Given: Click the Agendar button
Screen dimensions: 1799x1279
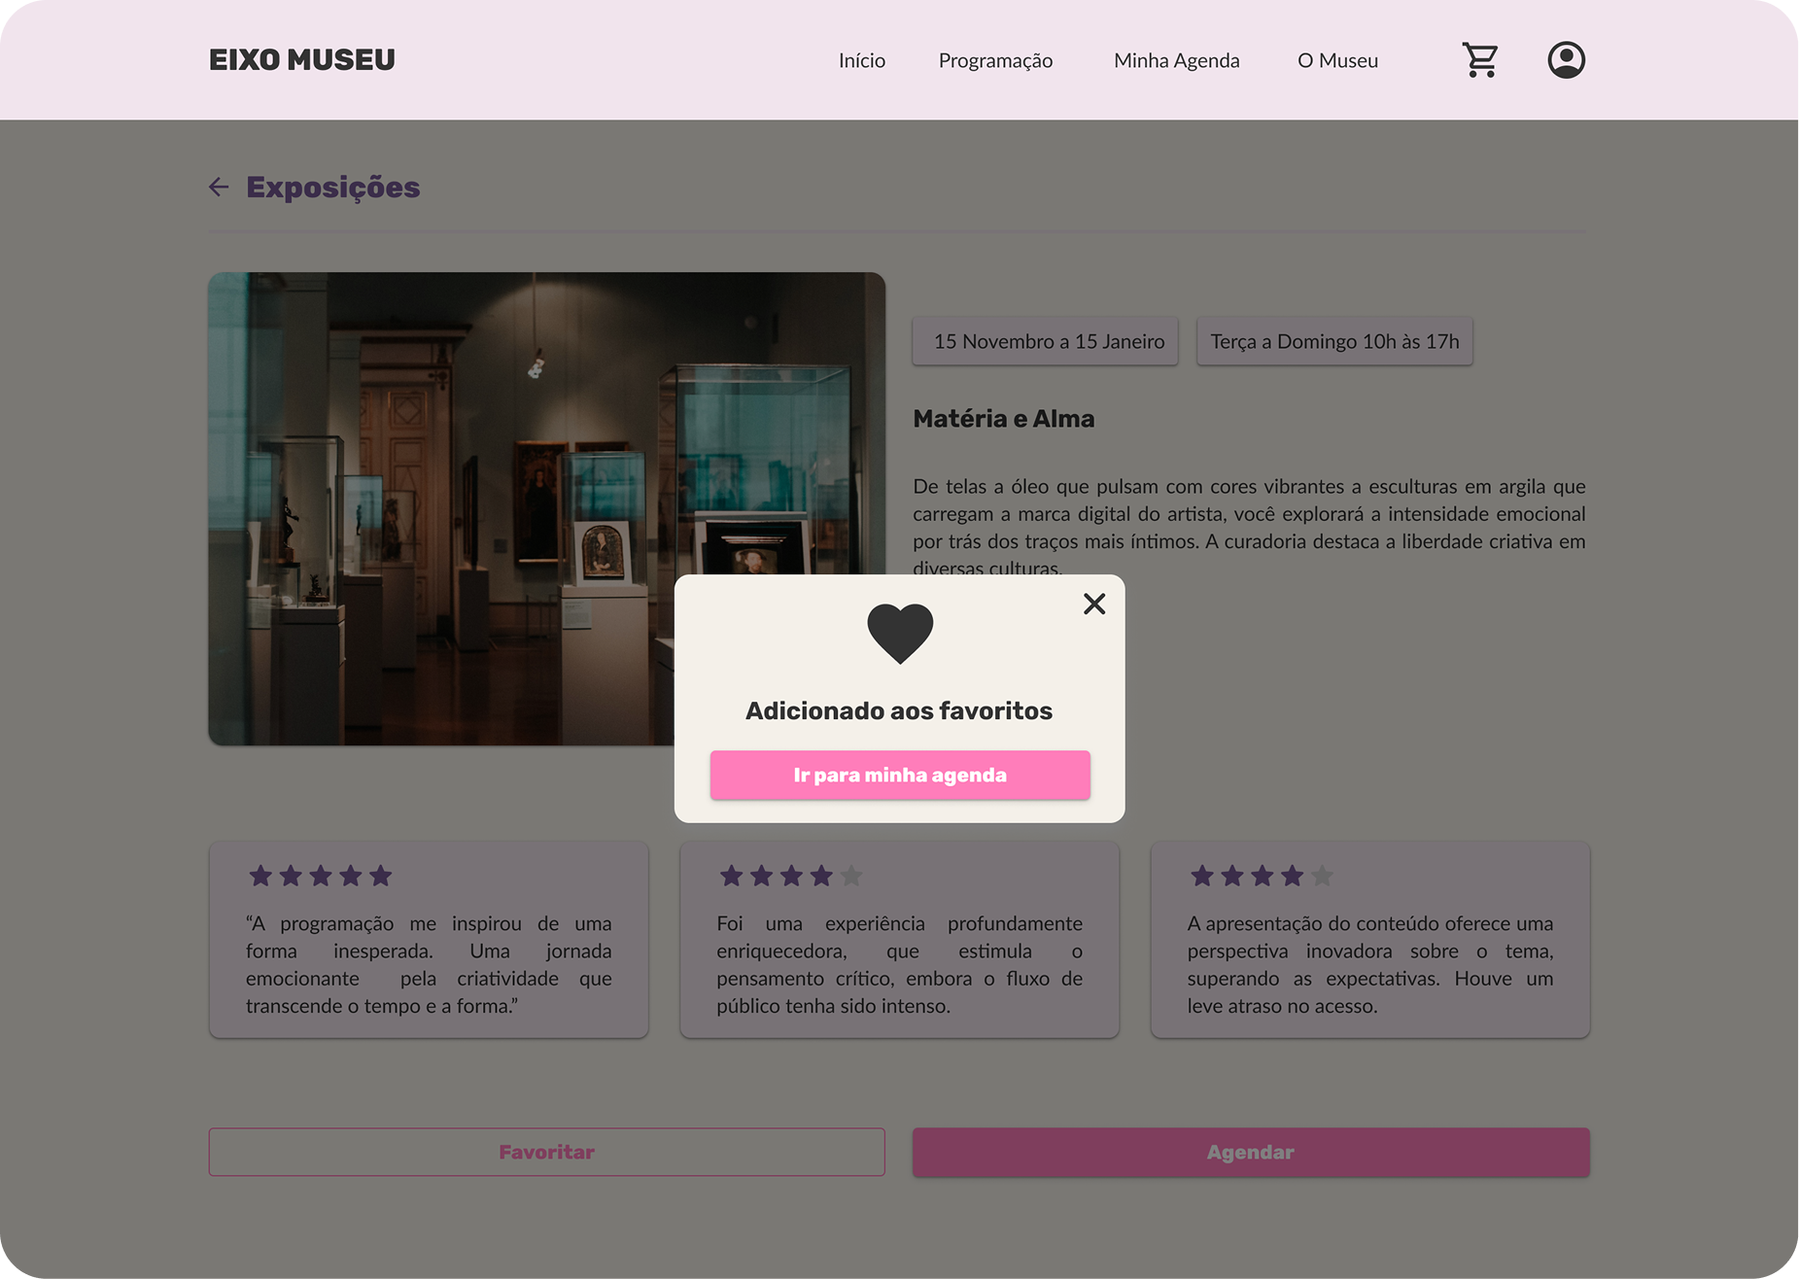Looking at the screenshot, I should tap(1251, 1152).
